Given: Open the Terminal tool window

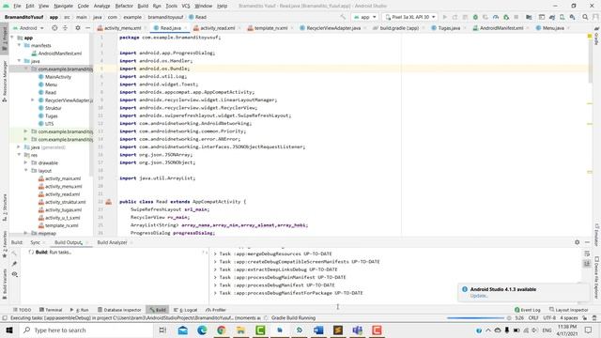Looking at the screenshot, I should pyautogui.click(x=51, y=310).
